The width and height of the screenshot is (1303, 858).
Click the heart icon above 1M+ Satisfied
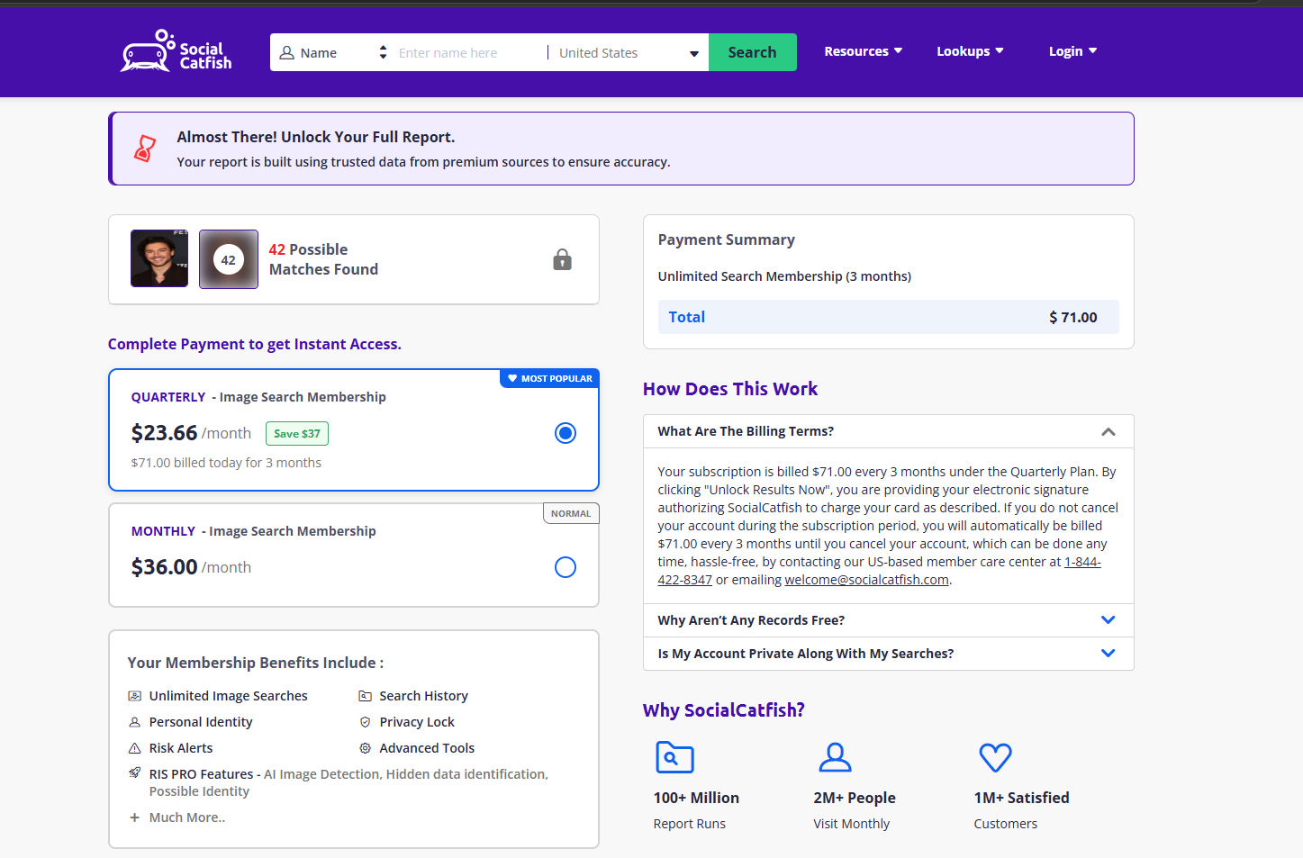click(995, 757)
